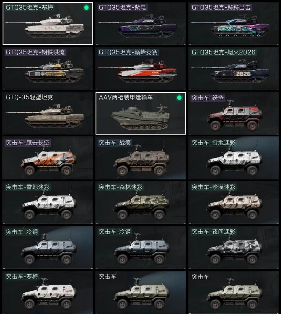Click the 突击车-战痕 name label

(x=115, y=143)
